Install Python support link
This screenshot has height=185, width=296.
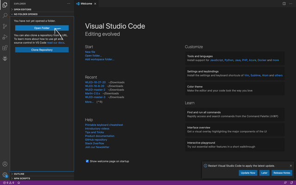point(229,60)
